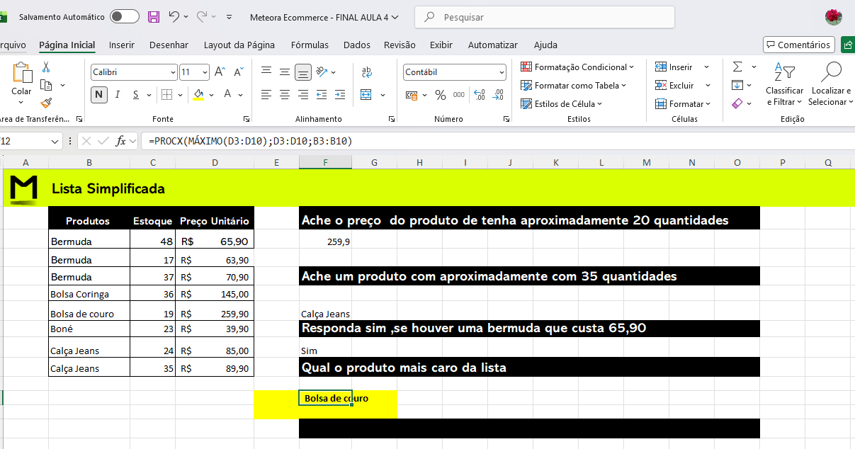Switch to the Desenhar tab

(169, 45)
